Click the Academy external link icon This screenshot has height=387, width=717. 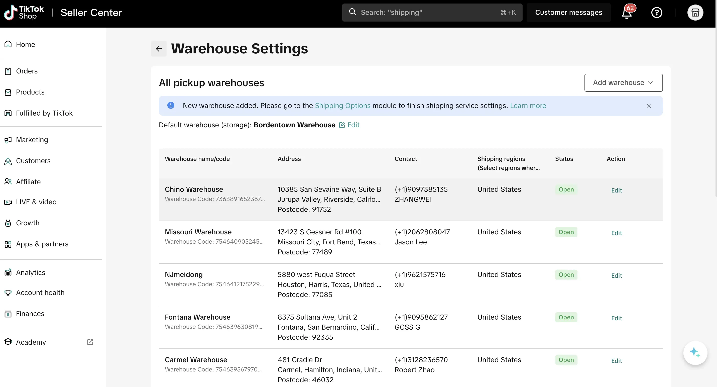coord(90,342)
